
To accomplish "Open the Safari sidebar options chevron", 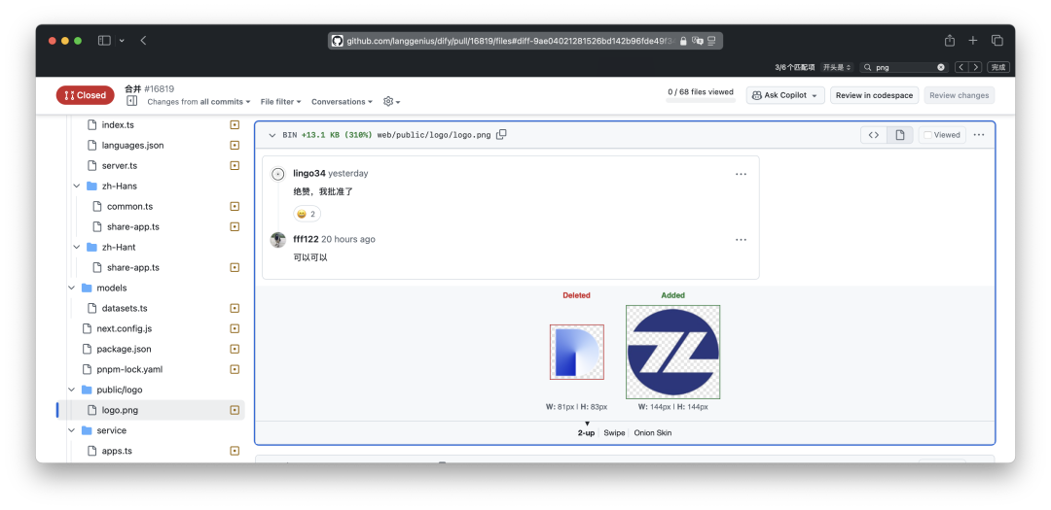I will click(x=122, y=41).
